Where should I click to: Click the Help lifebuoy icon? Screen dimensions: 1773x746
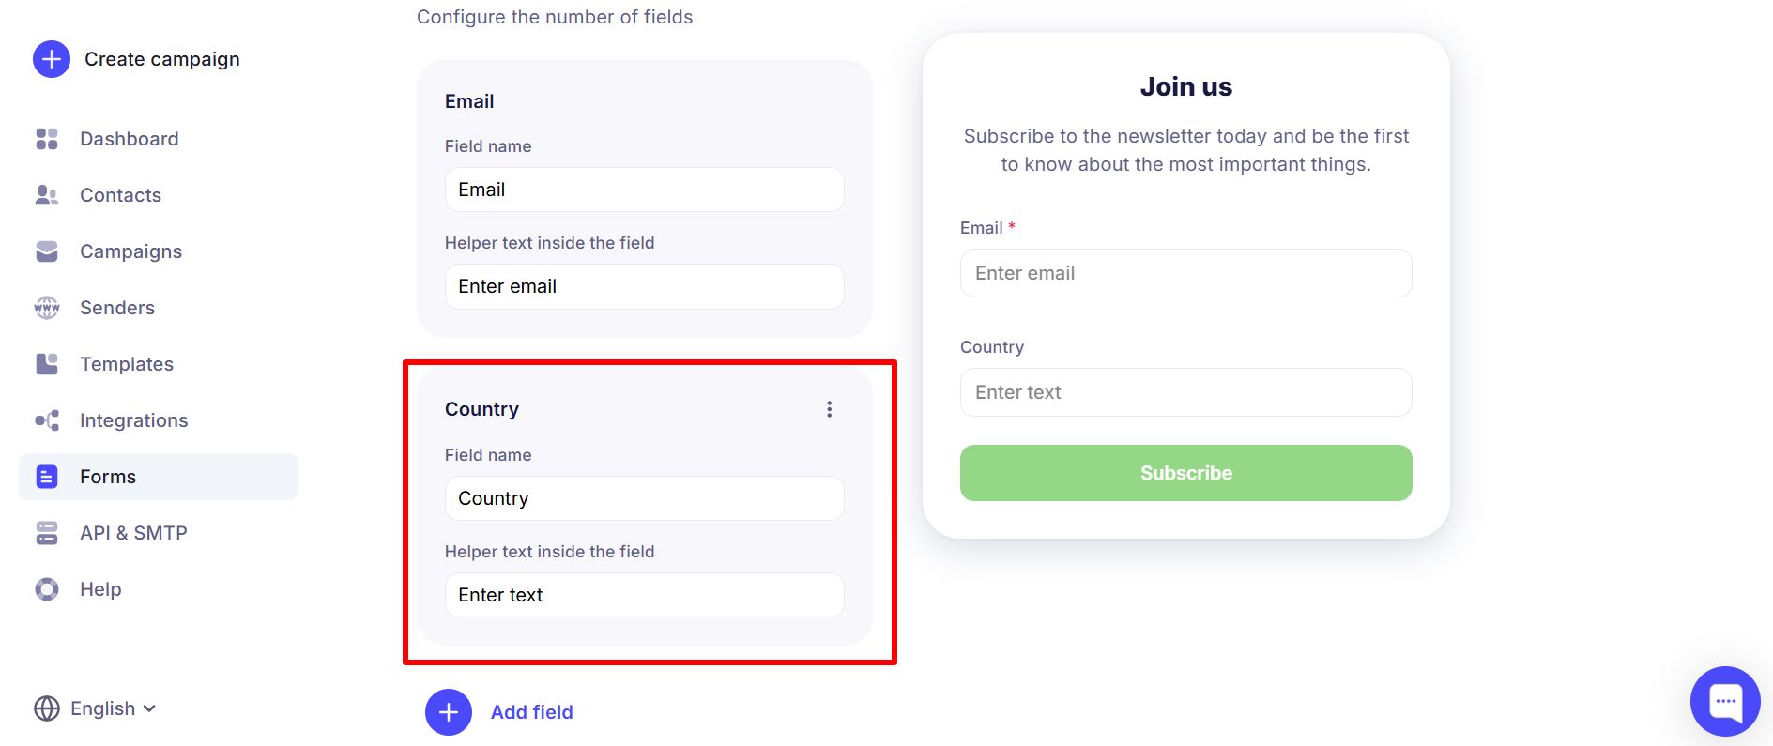pyautogui.click(x=47, y=589)
